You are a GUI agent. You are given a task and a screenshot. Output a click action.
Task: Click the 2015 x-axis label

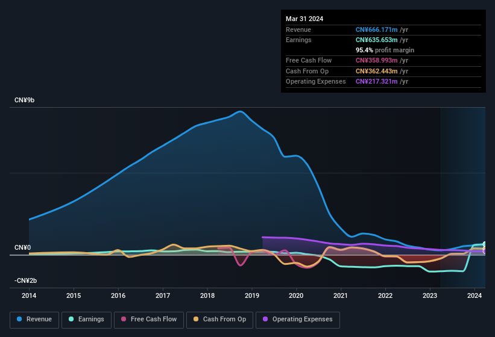click(x=74, y=295)
